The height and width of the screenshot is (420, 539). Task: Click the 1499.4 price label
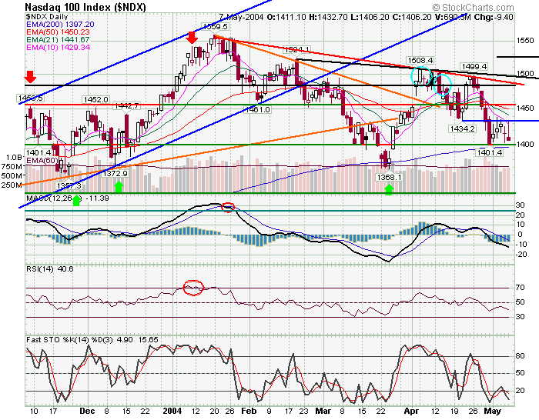pos(474,66)
